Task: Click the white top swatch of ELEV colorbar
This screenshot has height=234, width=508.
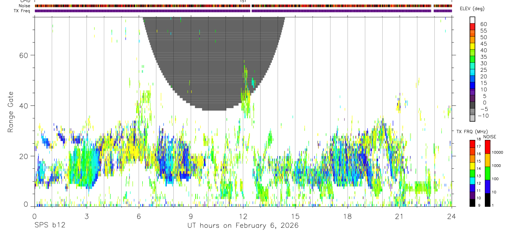Action: [x=472, y=20]
